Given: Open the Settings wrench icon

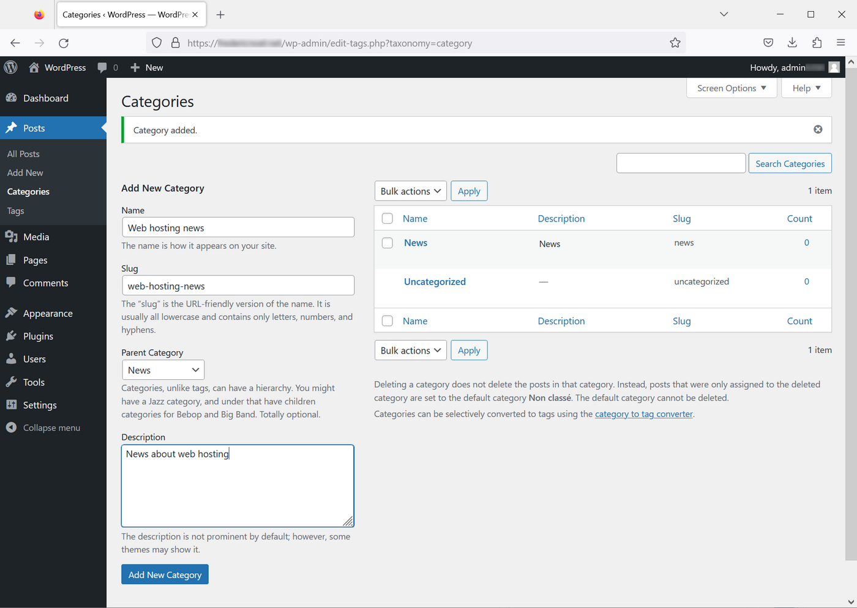Looking at the screenshot, I should click(12, 405).
